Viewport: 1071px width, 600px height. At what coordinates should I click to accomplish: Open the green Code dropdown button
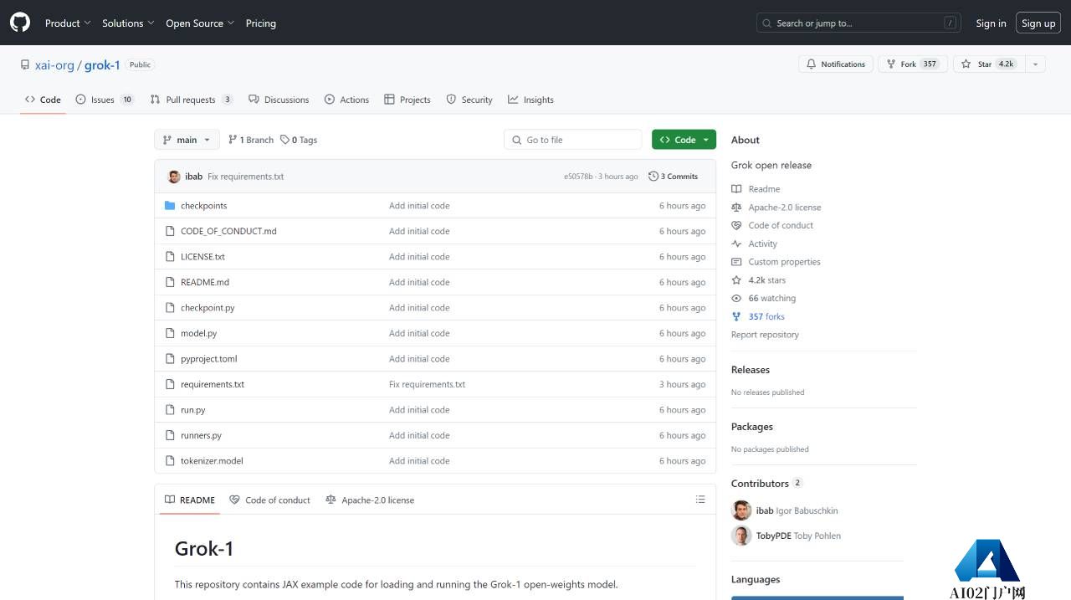coord(684,140)
